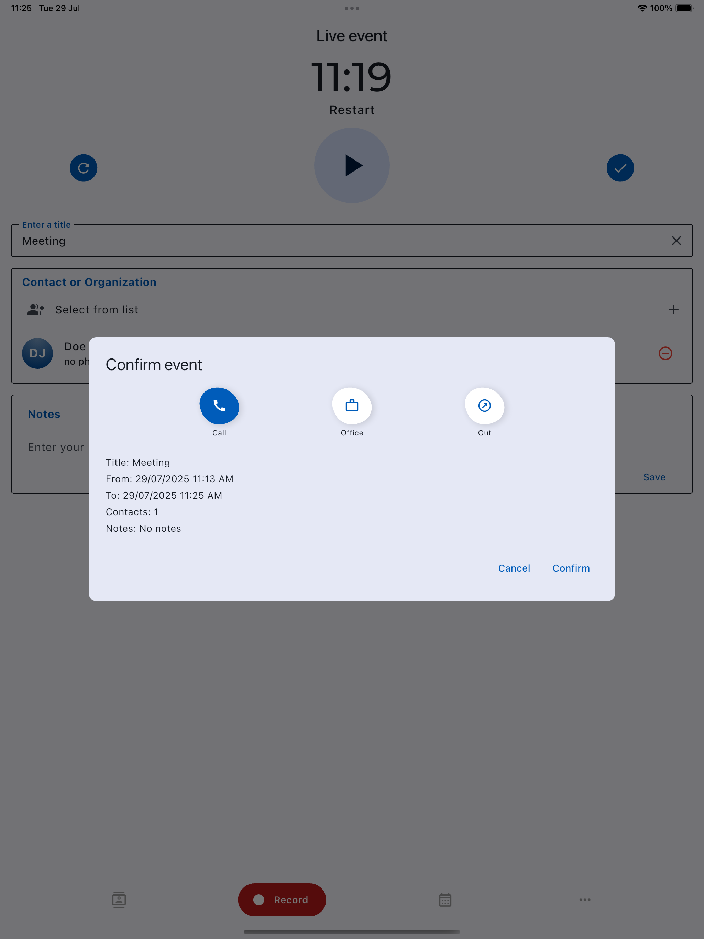Tap the add-person Select from list icon
704x939 pixels.
pyautogui.click(x=36, y=309)
